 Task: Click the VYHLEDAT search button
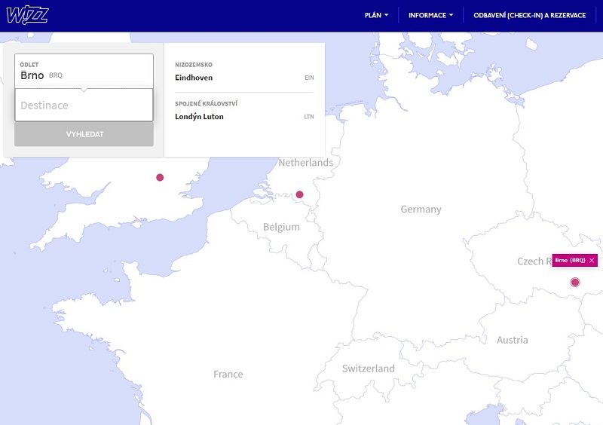pos(84,134)
